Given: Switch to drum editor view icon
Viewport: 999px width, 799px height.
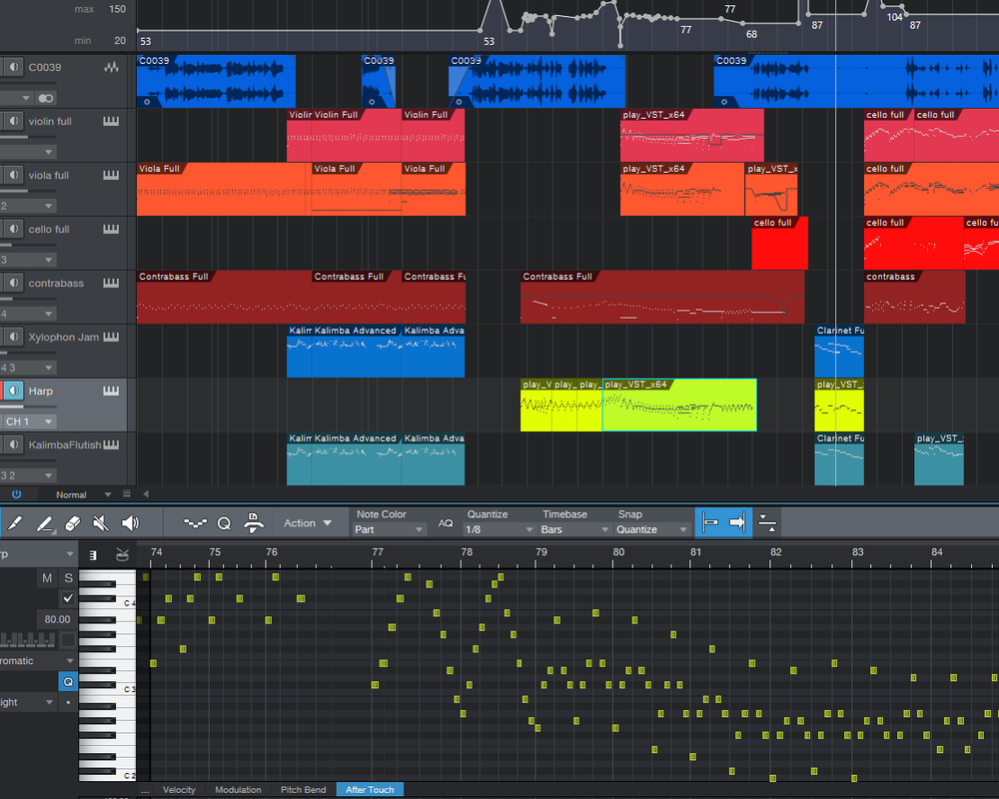Looking at the screenshot, I should (122, 554).
